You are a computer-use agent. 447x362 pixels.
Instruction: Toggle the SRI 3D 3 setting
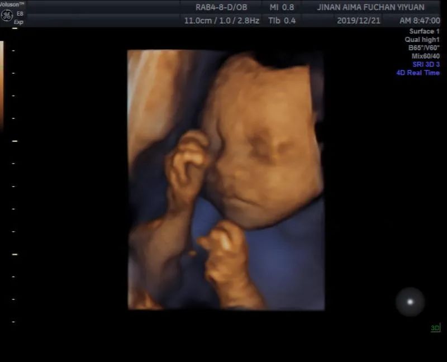coord(426,65)
